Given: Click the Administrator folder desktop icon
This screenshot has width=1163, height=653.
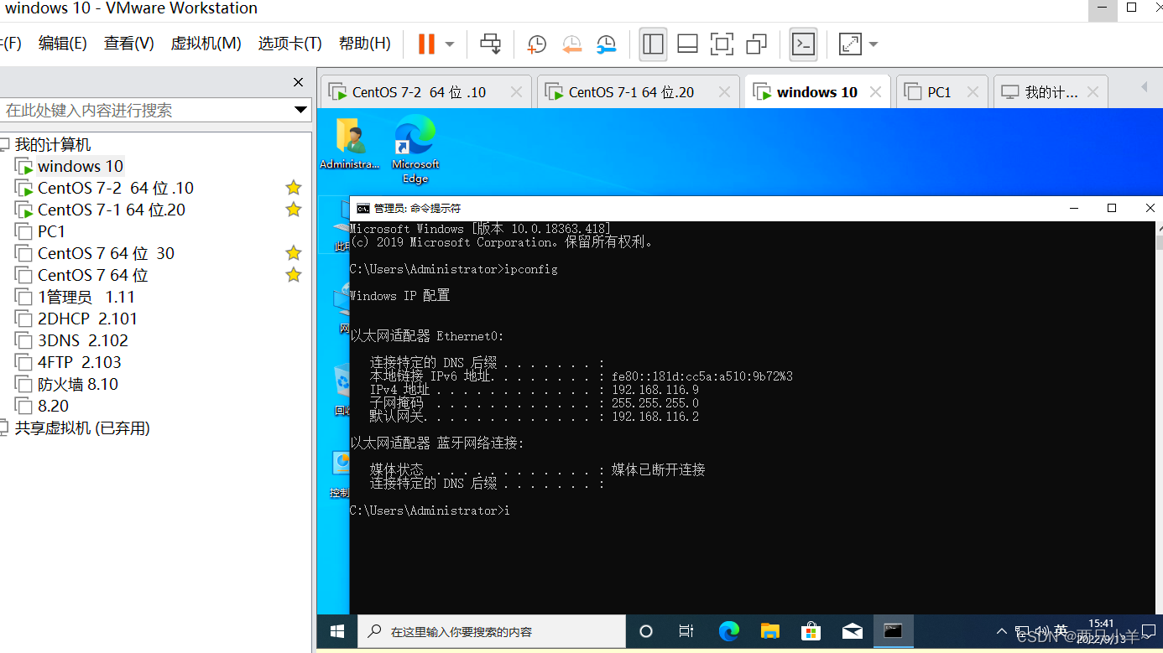Looking at the screenshot, I should tap(349, 144).
